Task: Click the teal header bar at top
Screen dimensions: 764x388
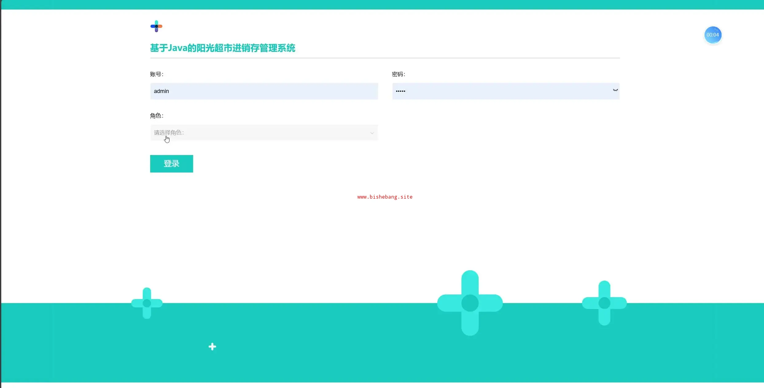Action: (x=382, y=5)
